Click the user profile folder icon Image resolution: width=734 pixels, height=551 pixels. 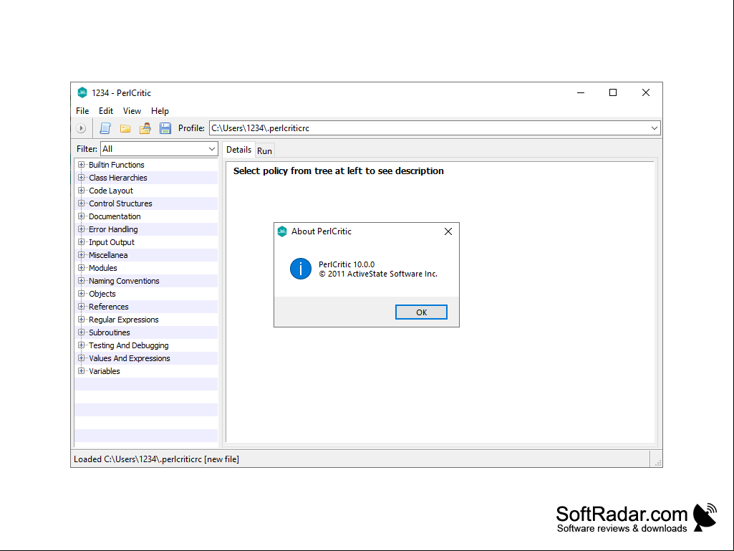tap(145, 128)
